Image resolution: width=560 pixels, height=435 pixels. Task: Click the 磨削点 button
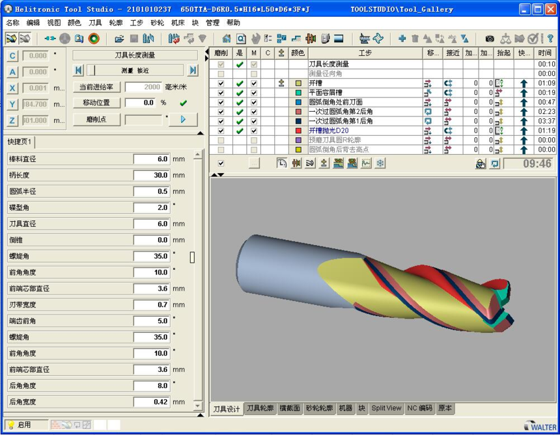(96, 120)
